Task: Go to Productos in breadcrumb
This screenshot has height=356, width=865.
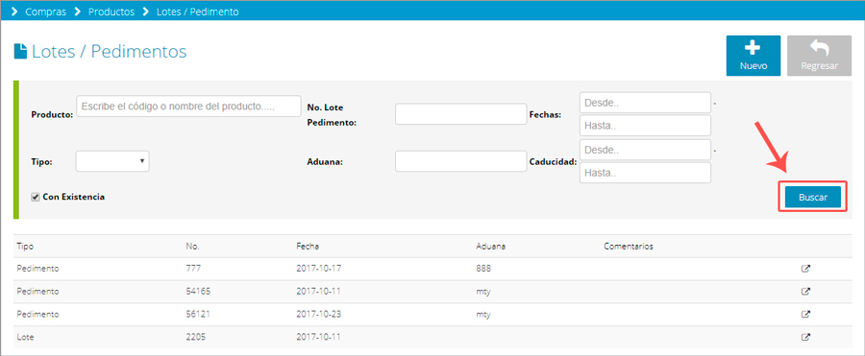Action: tap(111, 12)
